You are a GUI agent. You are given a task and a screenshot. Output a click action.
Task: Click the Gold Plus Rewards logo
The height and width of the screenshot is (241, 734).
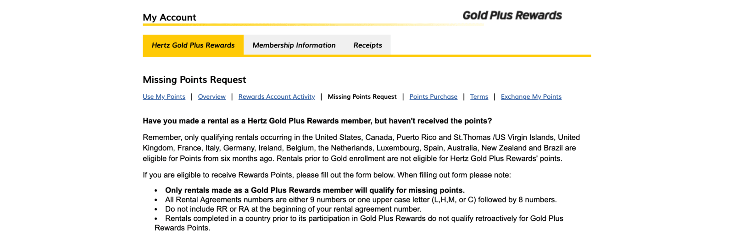512,16
